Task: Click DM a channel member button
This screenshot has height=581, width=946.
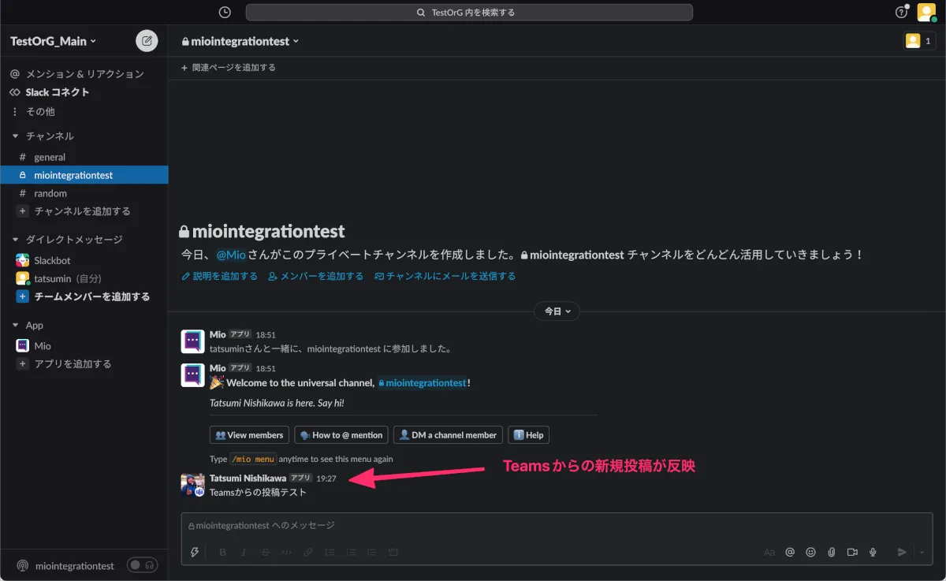Action: pos(448,435)
